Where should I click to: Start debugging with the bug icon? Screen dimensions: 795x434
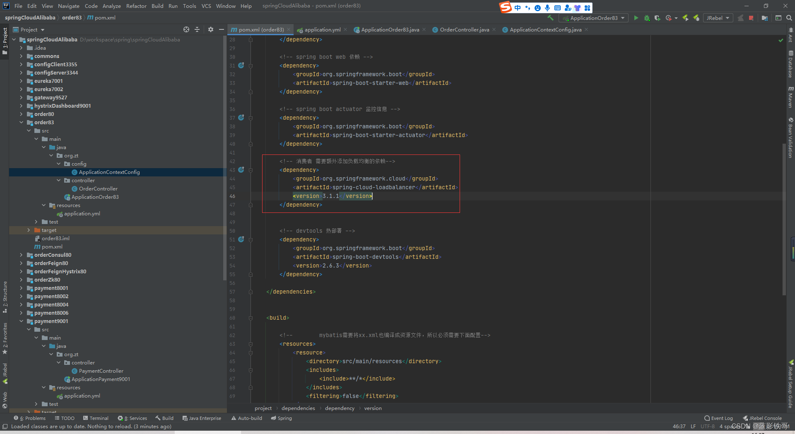coord(647,18)
